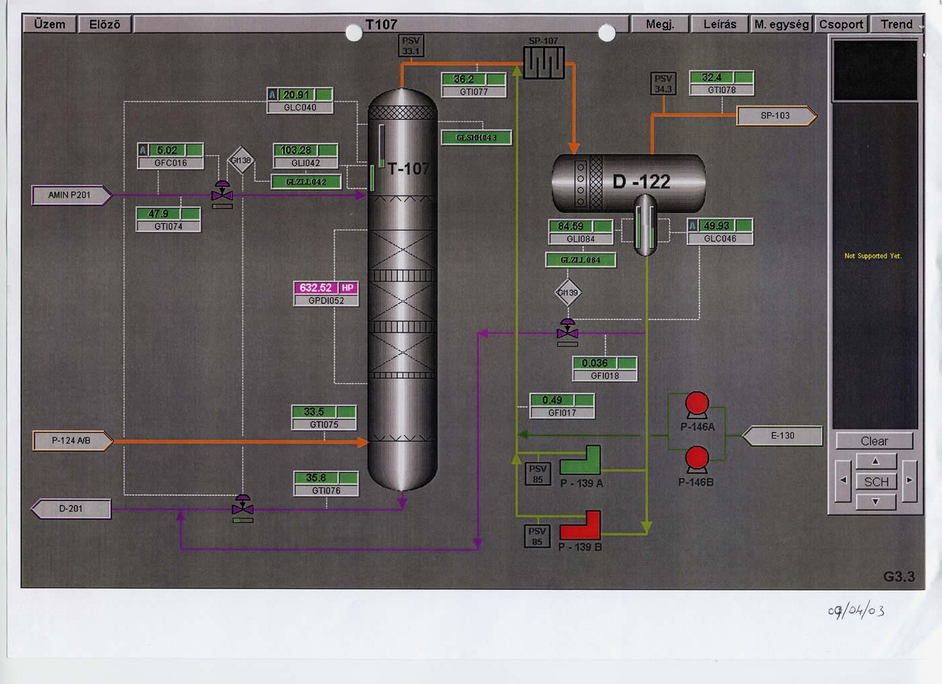Select the red P-139 B pump
The image size is (942, 684).
[580, 526]
